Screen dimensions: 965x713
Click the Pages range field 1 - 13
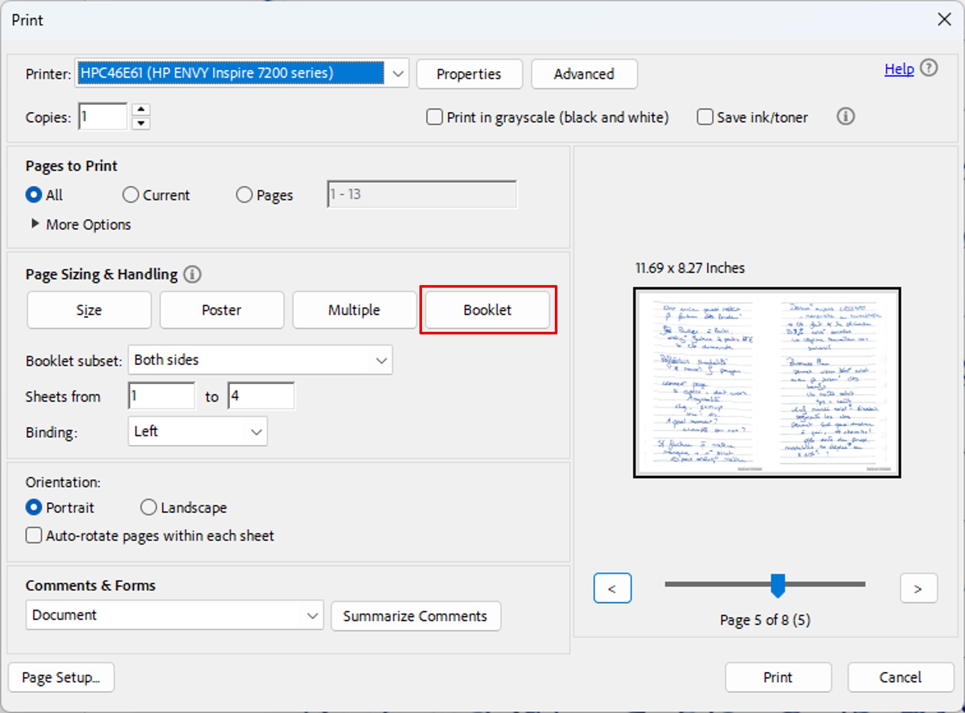point(422,194)
